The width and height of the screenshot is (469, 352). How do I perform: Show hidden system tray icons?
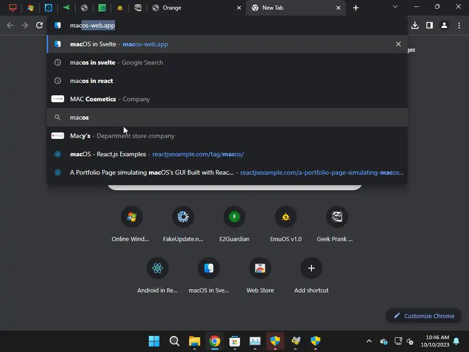369,341
